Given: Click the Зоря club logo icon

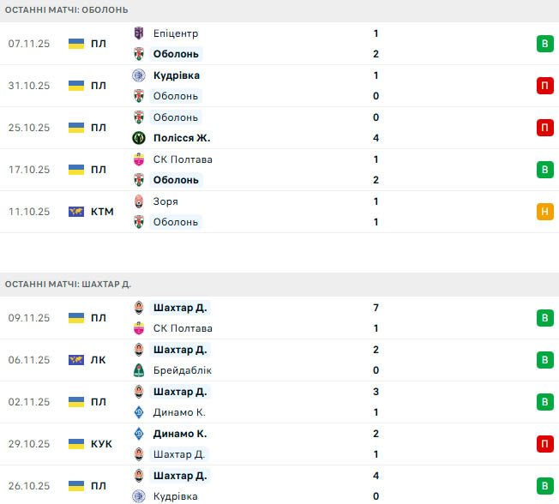Looking at the screenshot, I should (140, 201).
